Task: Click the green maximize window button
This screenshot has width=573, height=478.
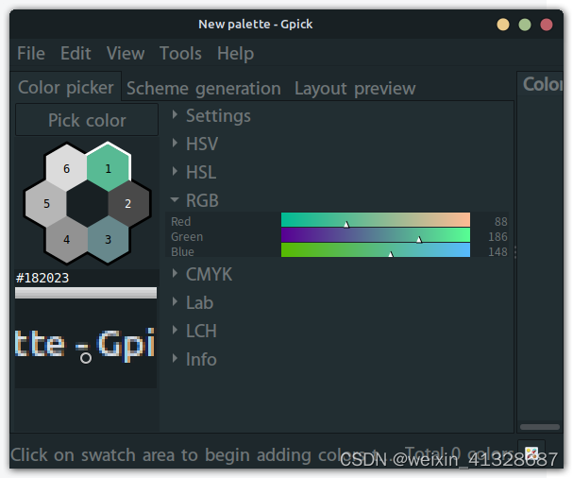Action: tap(525, 25)
